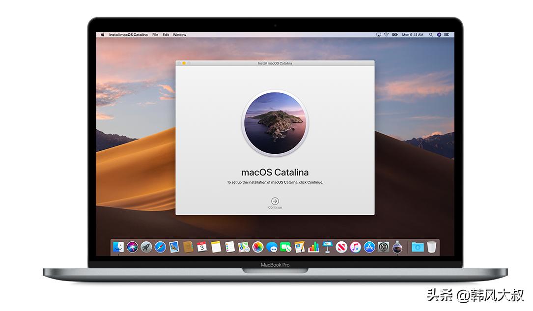Screen dimensions: 533x311
Task: Activate Siri from the menu bar
Action: (x=439, y=35)
